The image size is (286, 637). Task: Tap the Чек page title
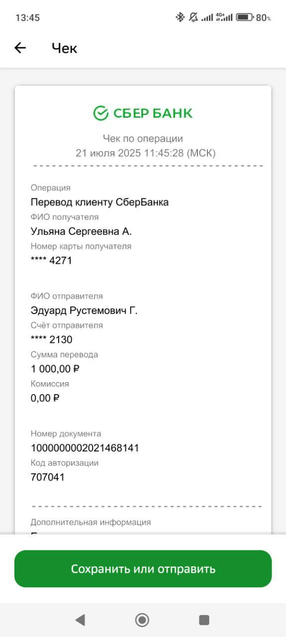[64, 48]
